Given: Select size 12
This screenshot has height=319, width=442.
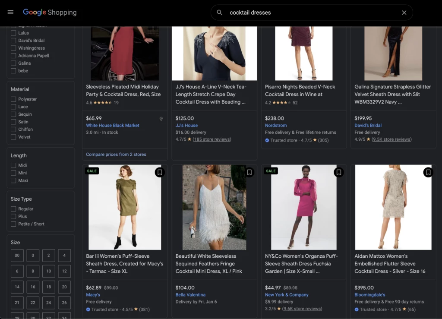Looking at the screenshot, I should click(64, 272).
